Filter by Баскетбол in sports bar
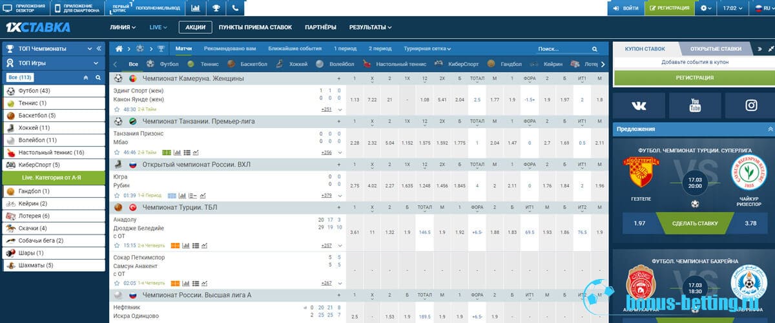Viewport: 775px width, 323px height. [x=247, y=64]
